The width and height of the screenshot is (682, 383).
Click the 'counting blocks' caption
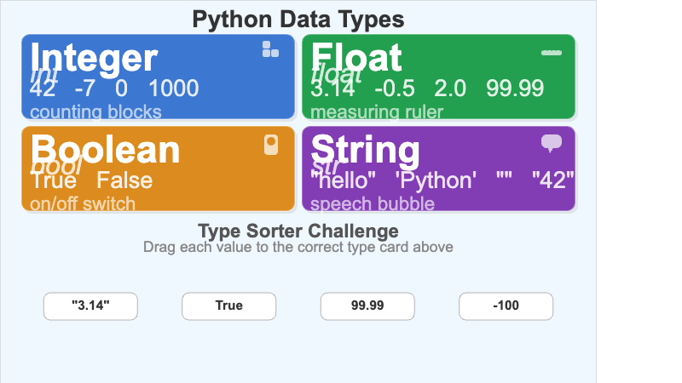pos(95,112)
